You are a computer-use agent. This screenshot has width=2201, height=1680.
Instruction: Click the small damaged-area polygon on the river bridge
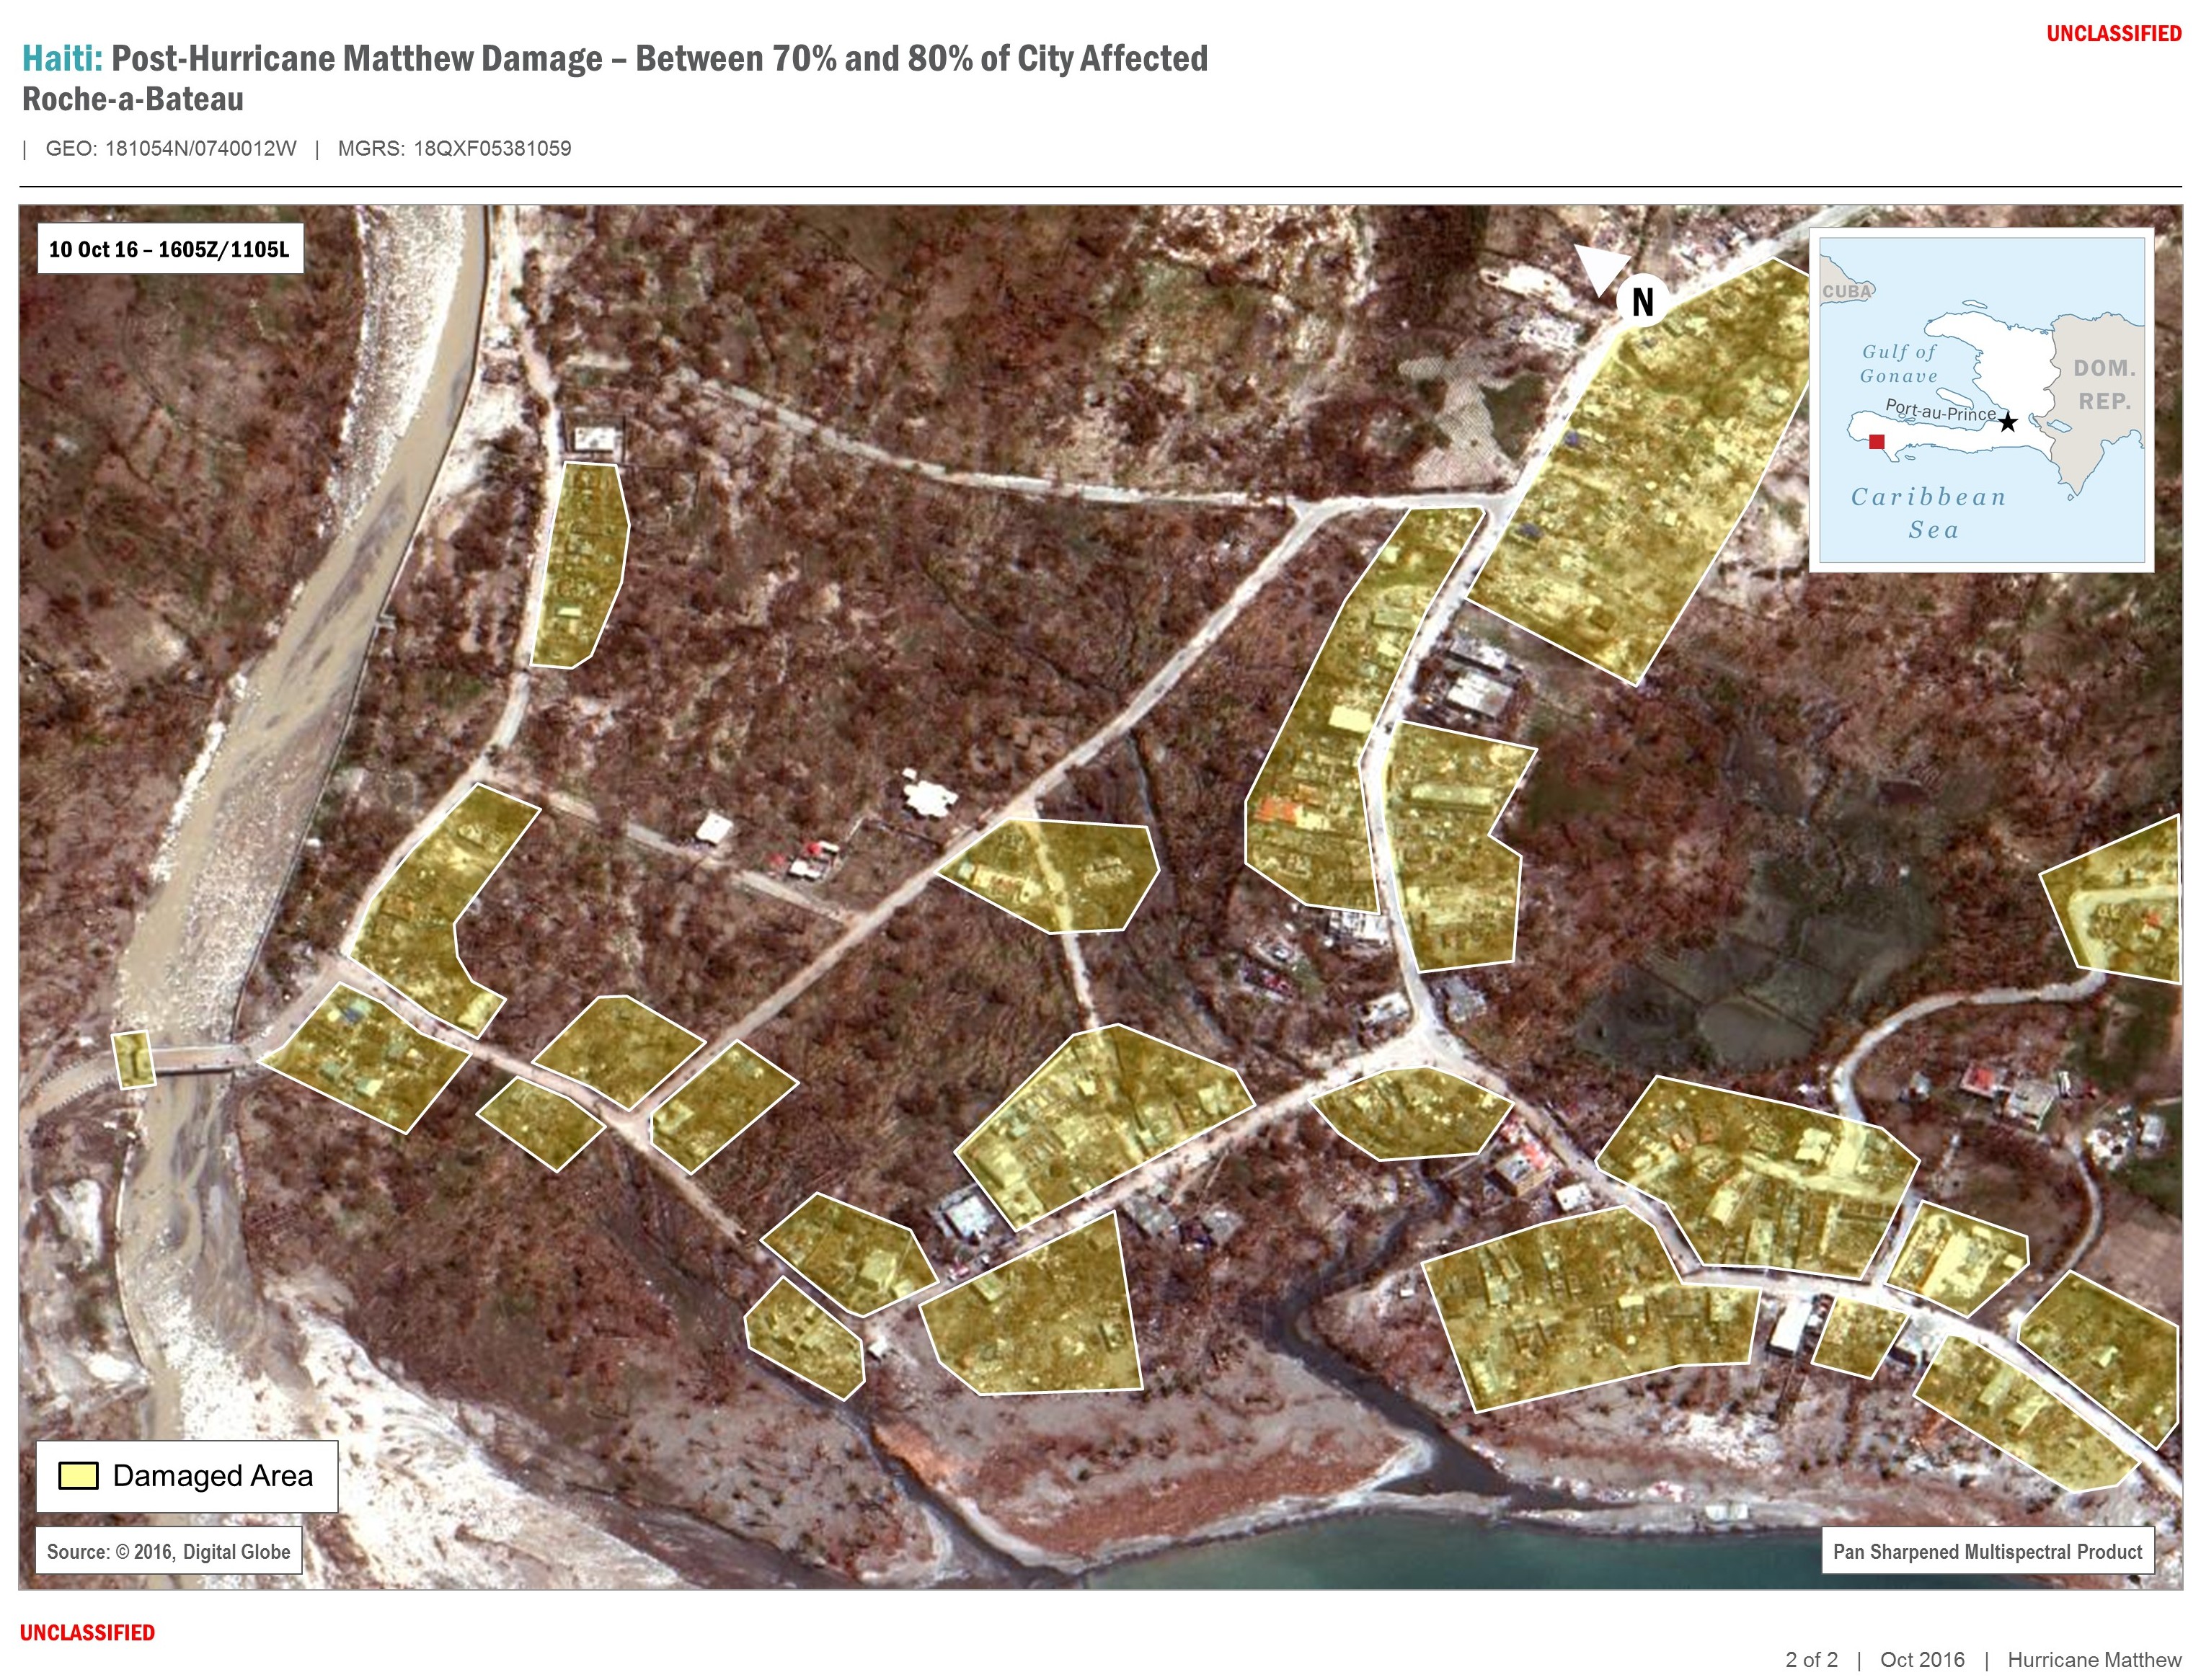(133, 1059)
